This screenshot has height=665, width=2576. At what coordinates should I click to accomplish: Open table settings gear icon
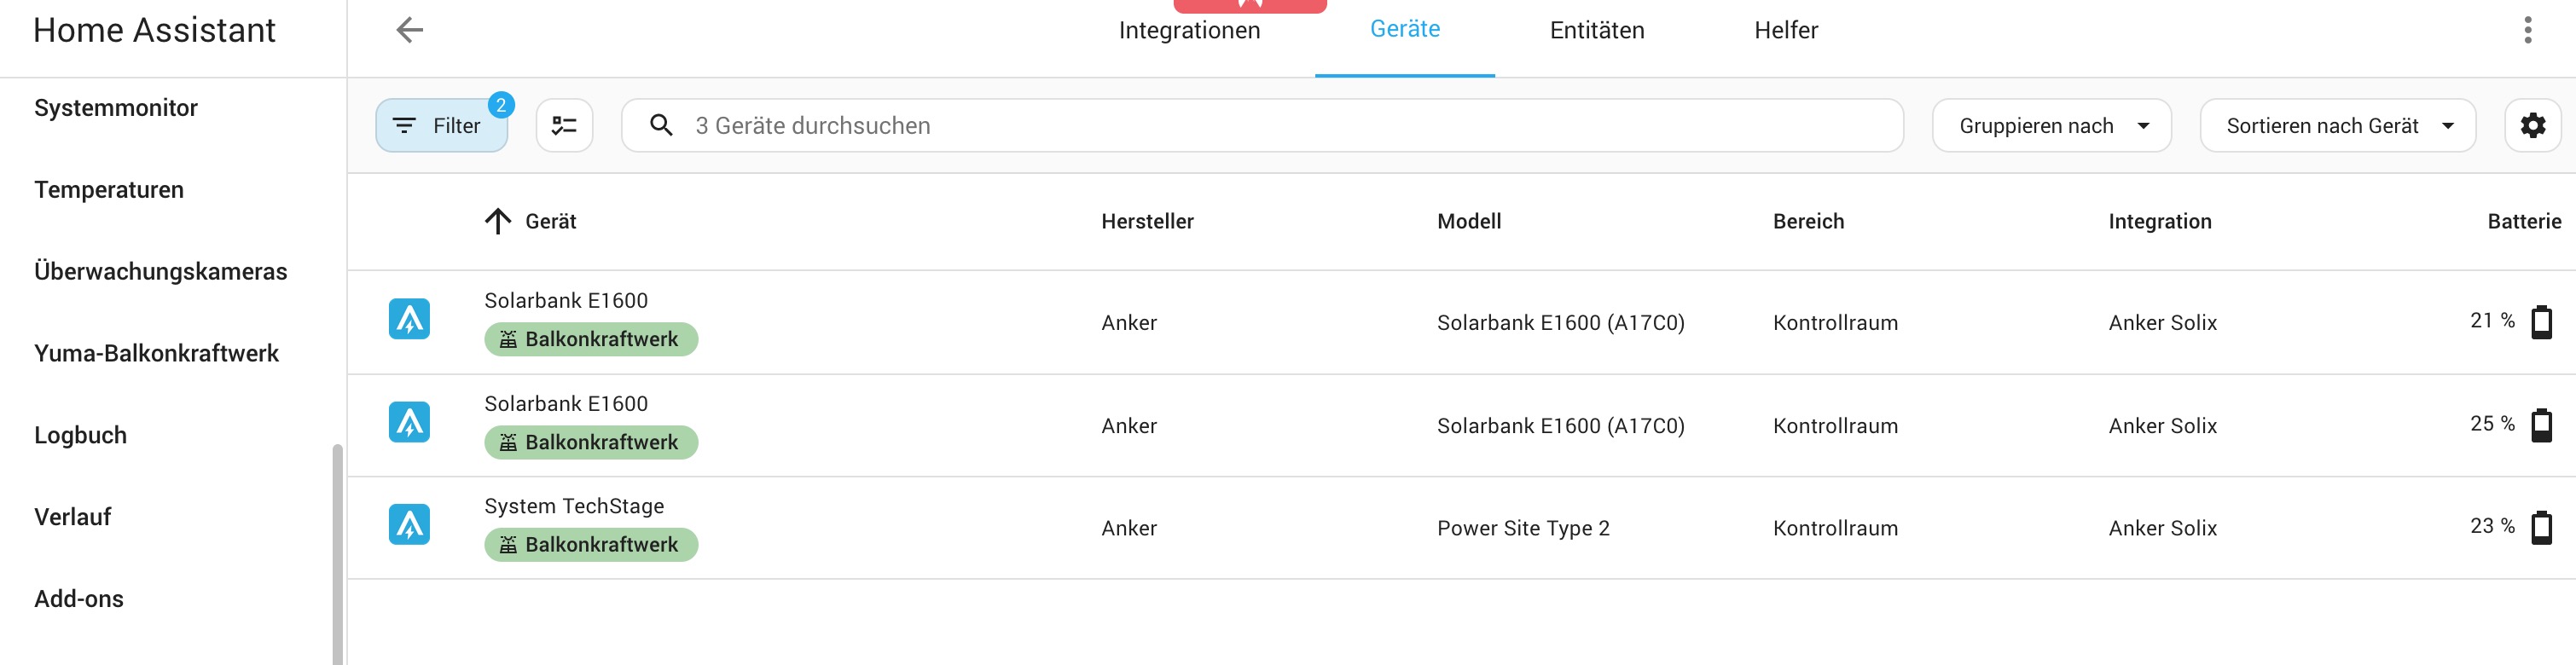pos(2532,125)
